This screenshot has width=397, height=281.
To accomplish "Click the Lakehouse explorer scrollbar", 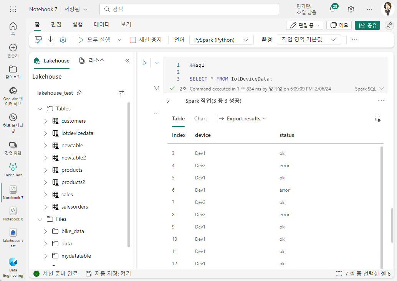I will pos(129,174).
